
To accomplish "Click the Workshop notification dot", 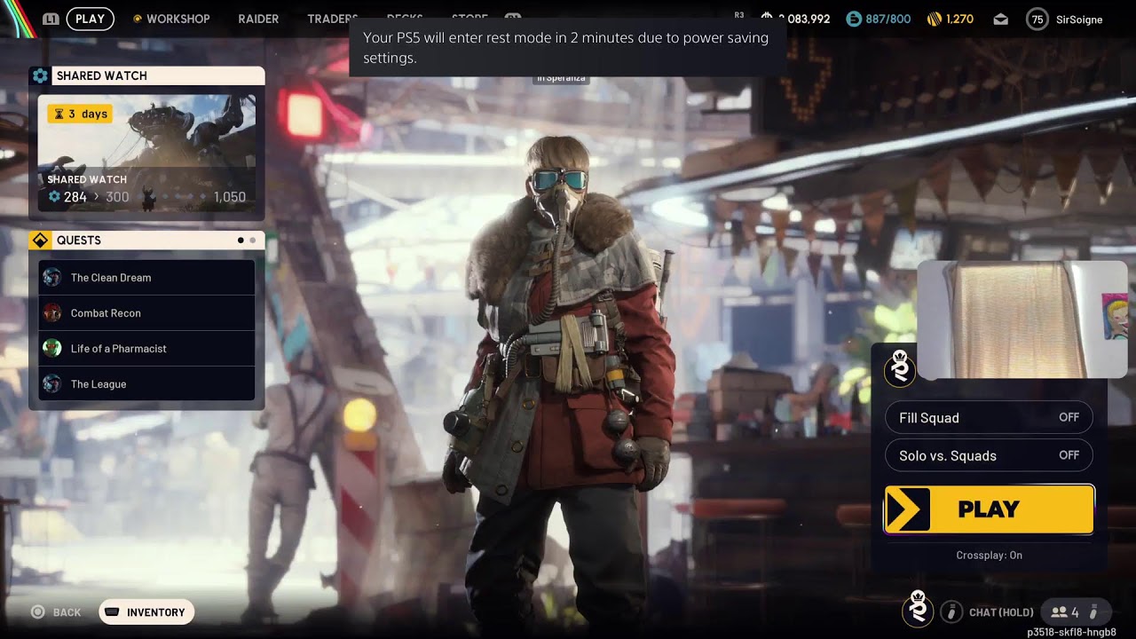I will coord(137,19).
